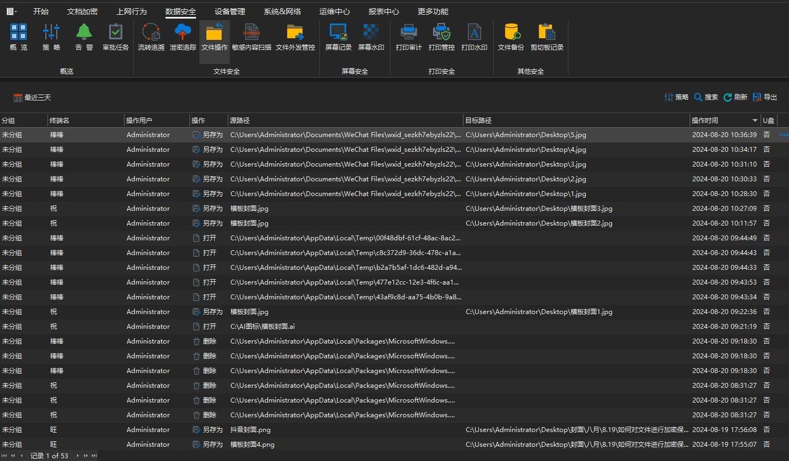Open the 打印水印 print watermark icon
Screen dimensions: 789x461
[474, 37]
